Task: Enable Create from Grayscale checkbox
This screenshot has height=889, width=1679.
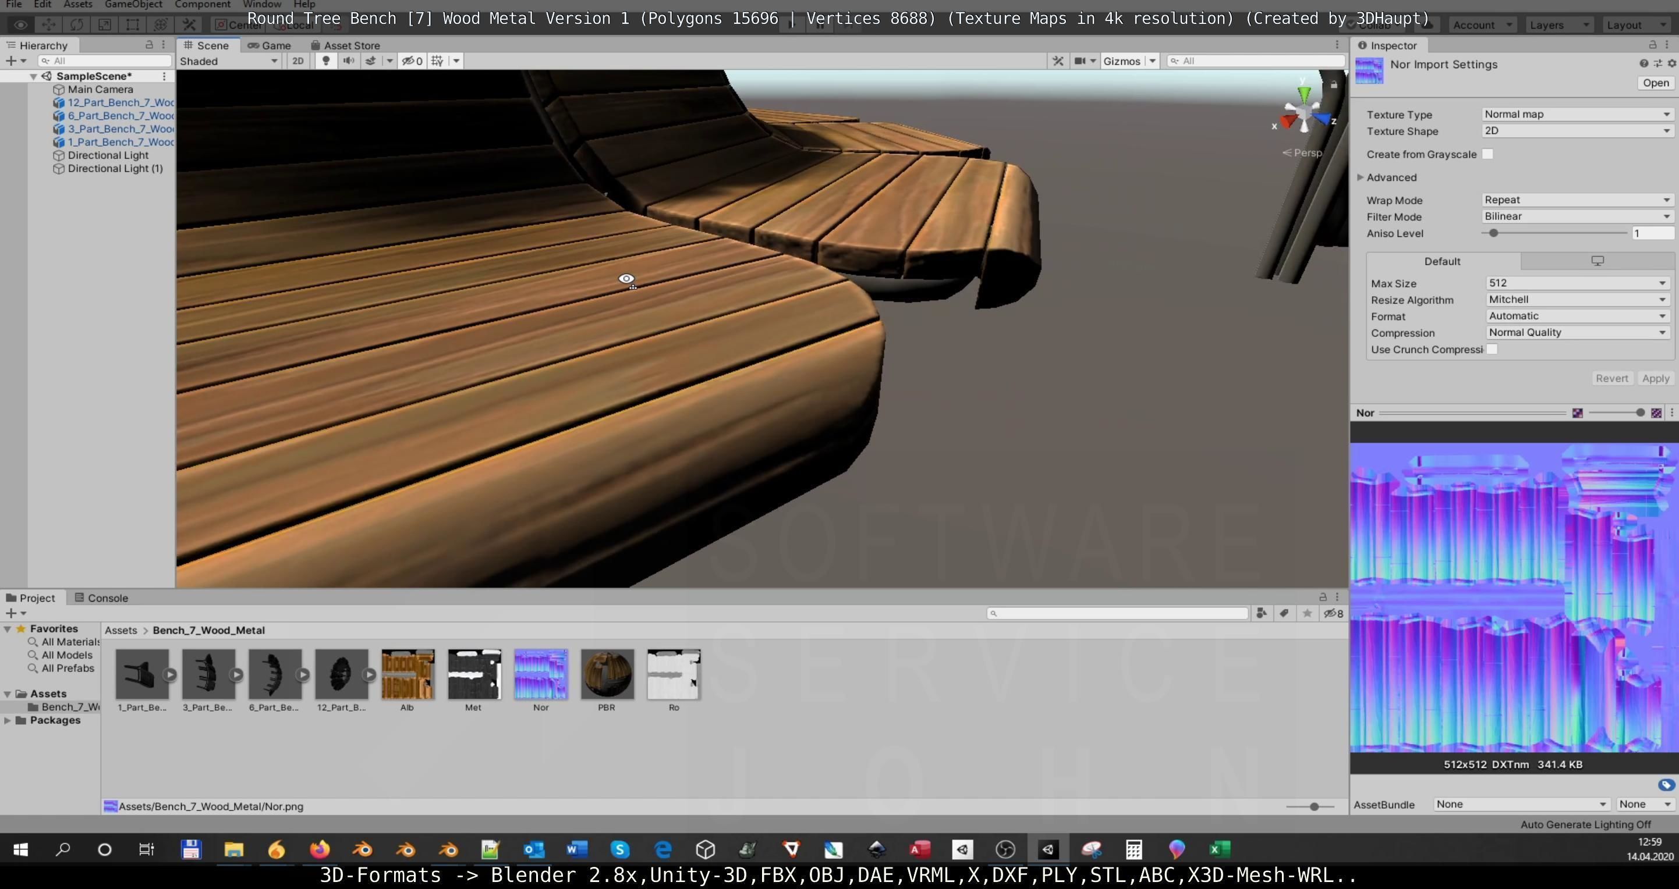Action: [1487, 154]
